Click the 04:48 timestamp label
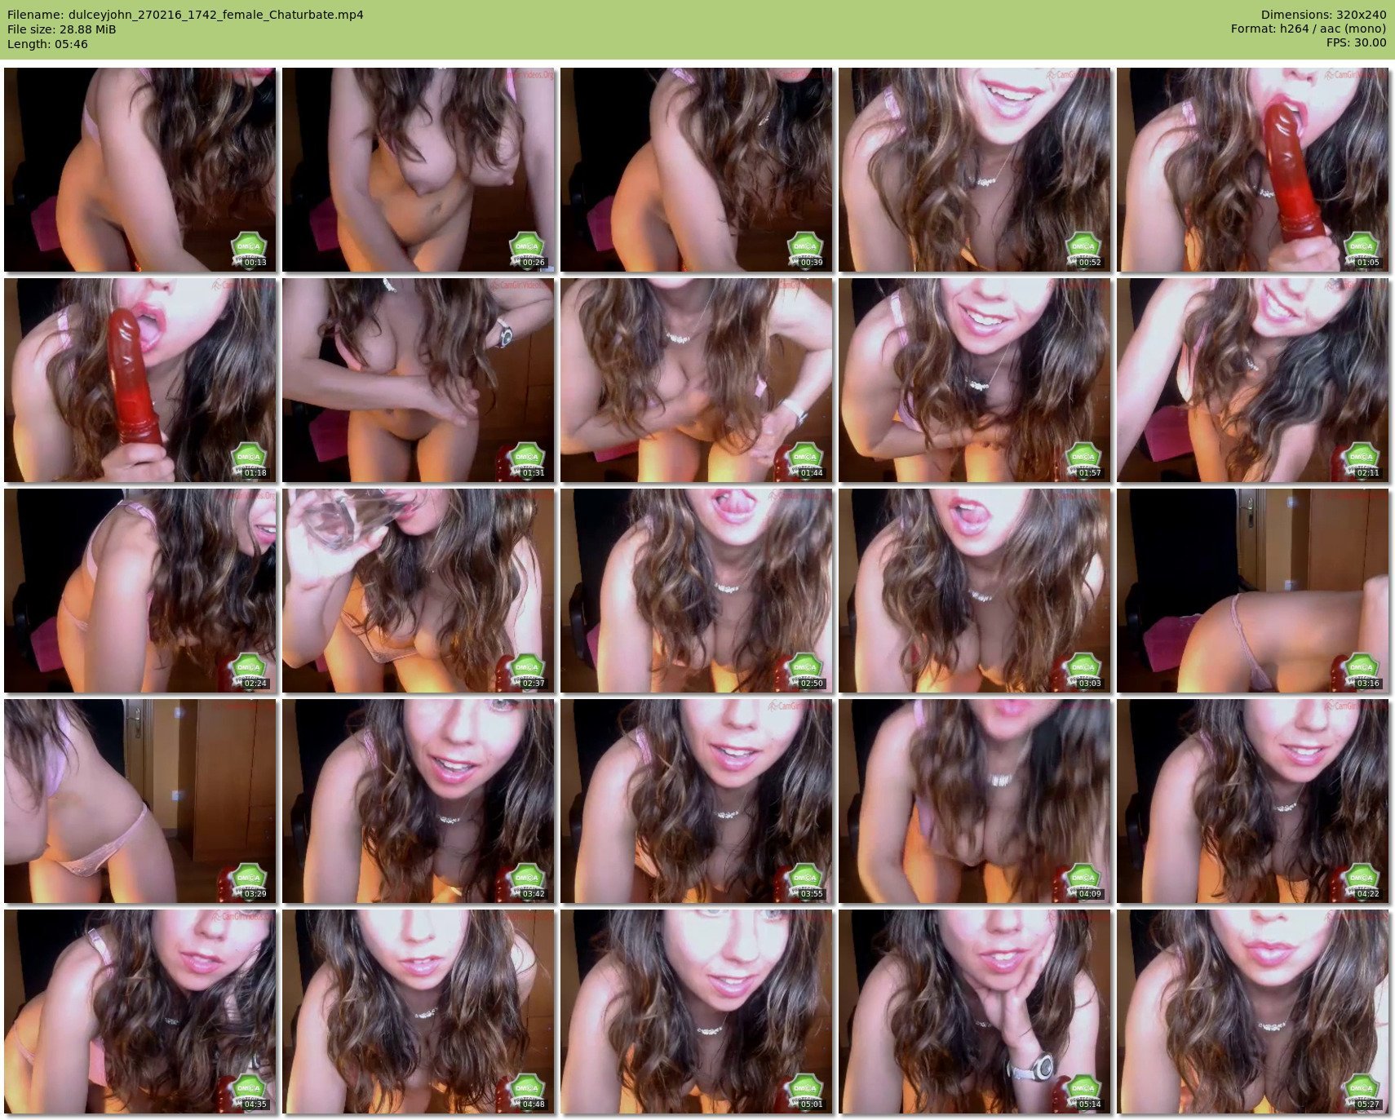Screen dimensions: 1395x1120 click(x=534, y=1105)
